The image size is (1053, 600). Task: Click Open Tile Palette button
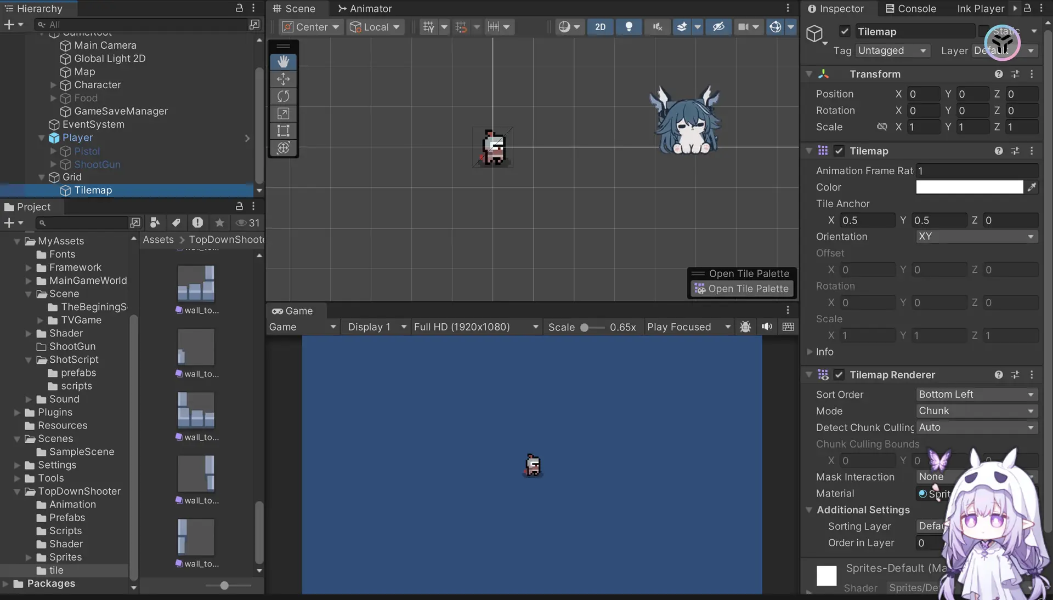pyautogui.click(x=743, y=289)
